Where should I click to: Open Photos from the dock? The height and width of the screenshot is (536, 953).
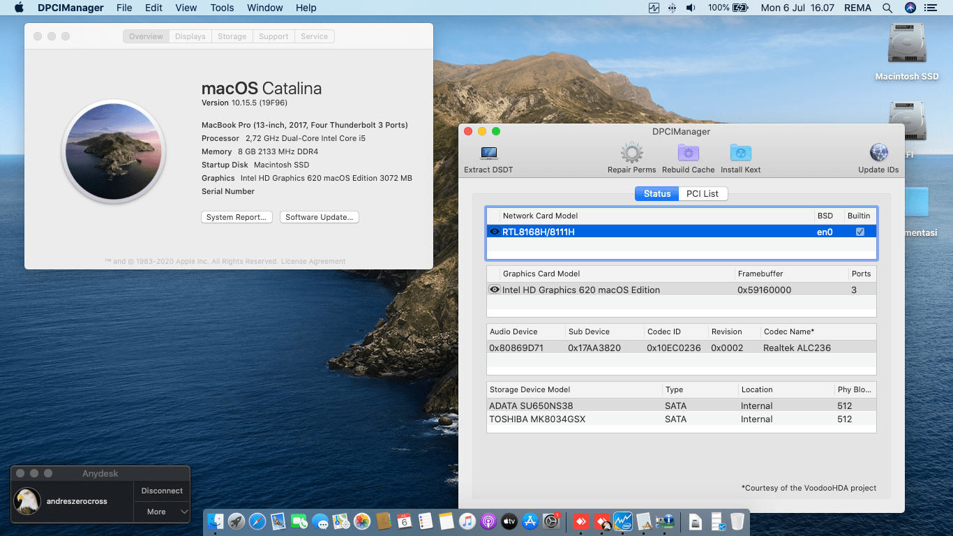point(362,521)
